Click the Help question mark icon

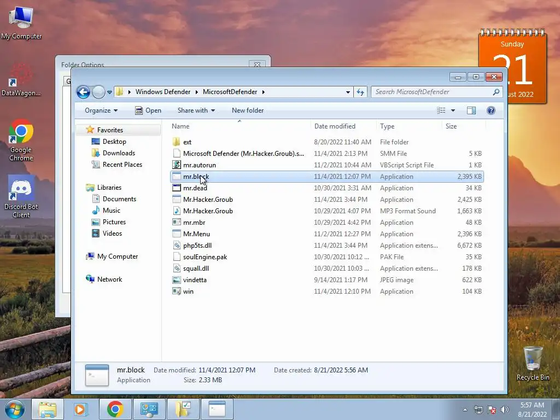coord(491,110)
